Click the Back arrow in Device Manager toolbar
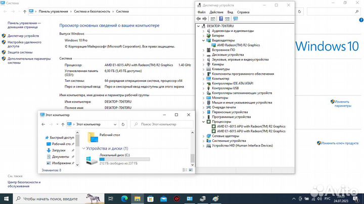Image resolution: width=364 pixels, height=204 pixels. coord(199,19)
